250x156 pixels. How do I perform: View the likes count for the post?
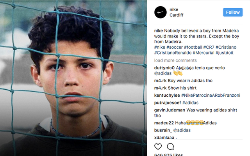(169, 155)
